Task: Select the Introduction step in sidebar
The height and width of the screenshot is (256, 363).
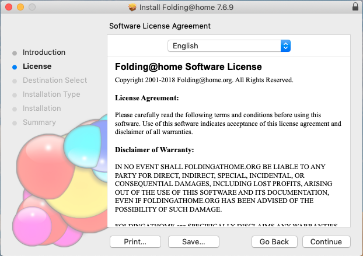Action: (44, 52)
